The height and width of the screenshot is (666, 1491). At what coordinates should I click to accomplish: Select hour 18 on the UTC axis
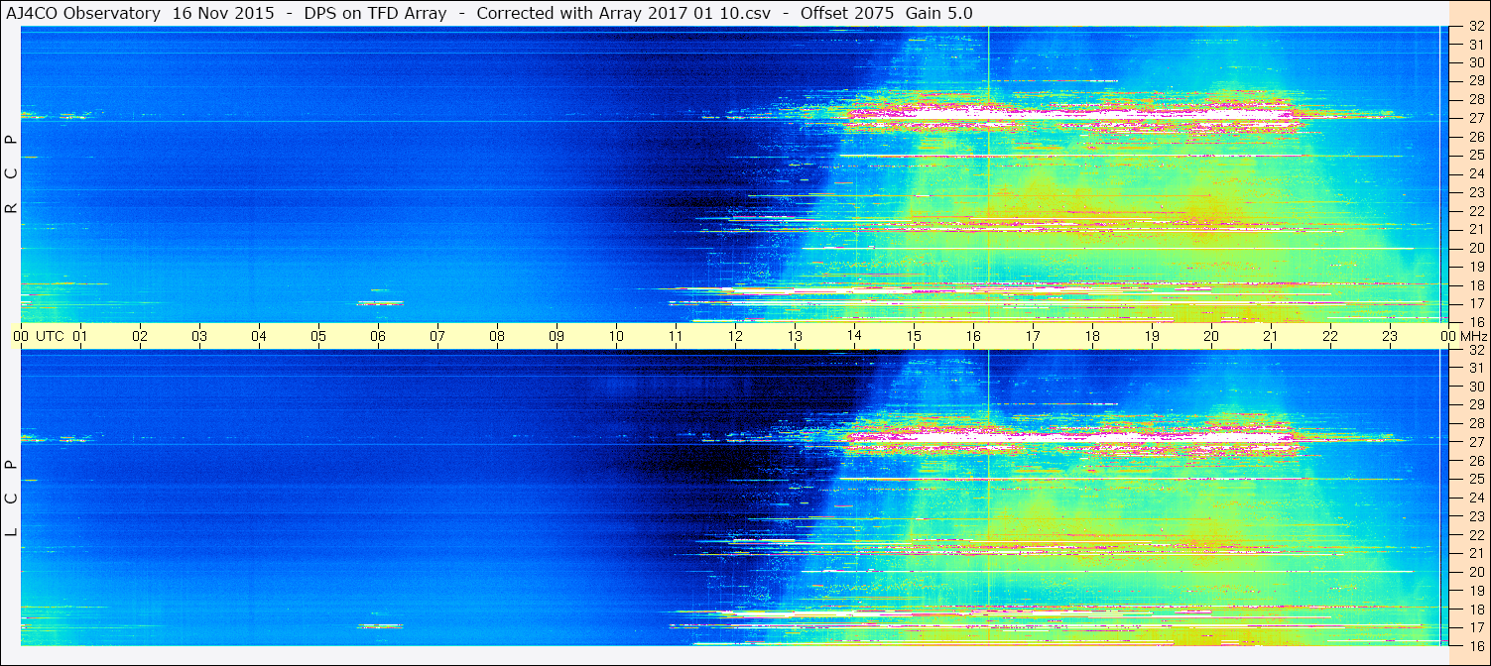coord(1092,336)
